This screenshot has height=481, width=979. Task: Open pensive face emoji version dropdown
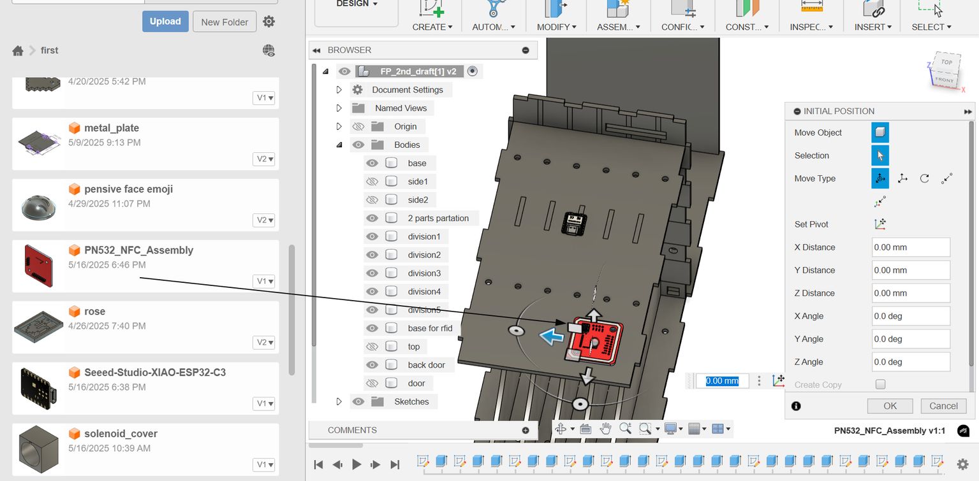(x=264, y=220)
